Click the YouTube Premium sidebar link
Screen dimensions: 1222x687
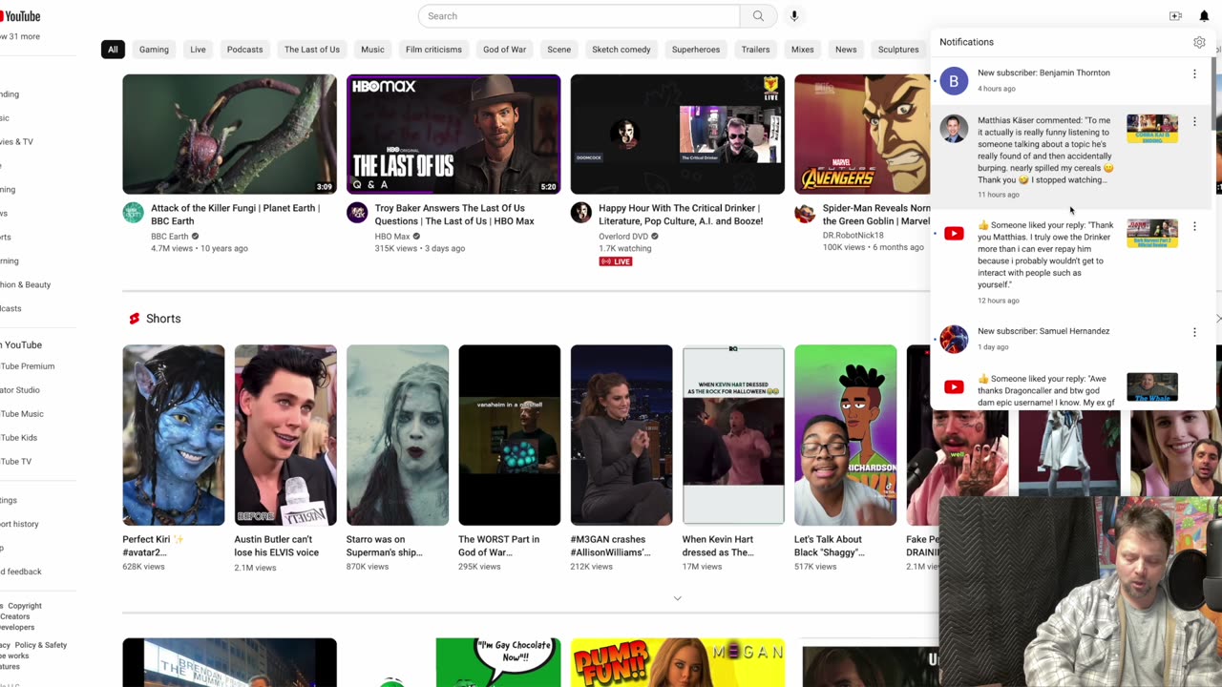pos(27,366)
